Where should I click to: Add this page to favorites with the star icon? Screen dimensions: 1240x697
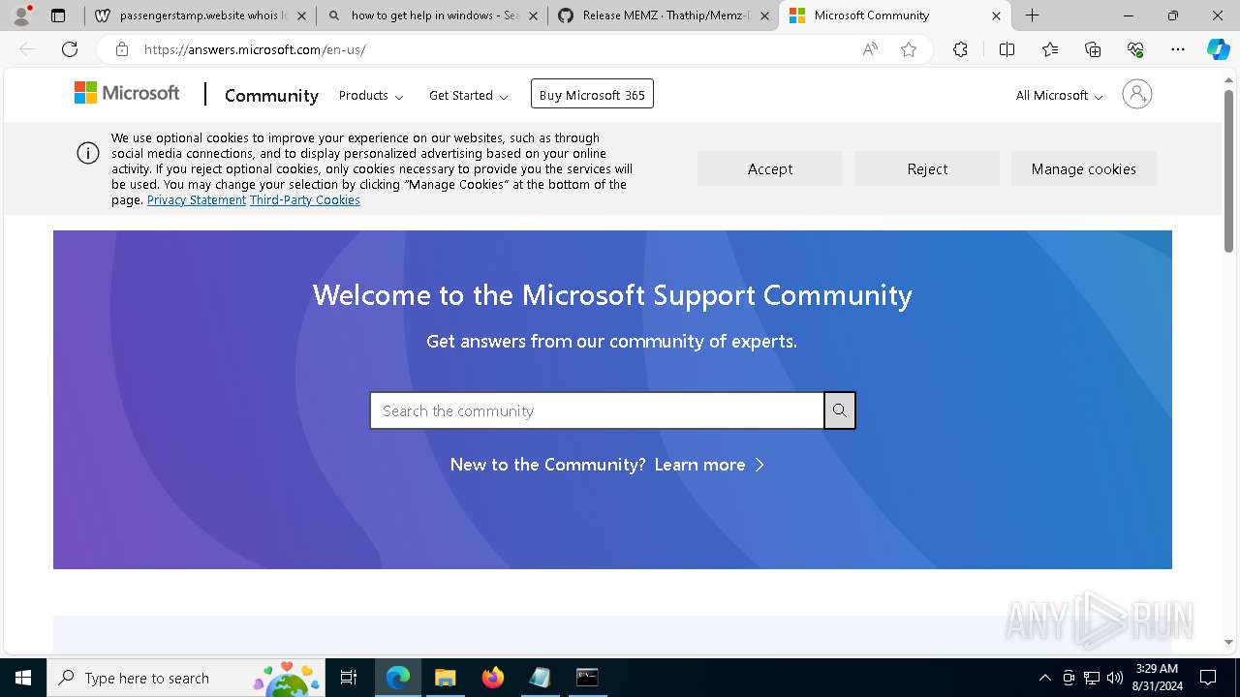click(909, 49)
